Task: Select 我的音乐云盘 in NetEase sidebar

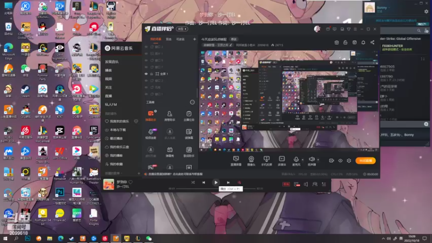Action: [x=117, y=147]
